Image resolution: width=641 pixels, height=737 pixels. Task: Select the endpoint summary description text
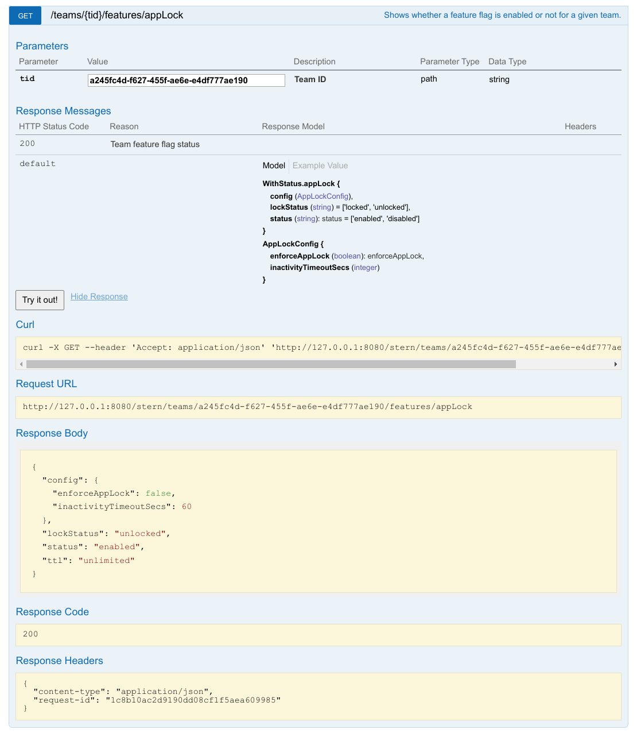click(502, 15)
